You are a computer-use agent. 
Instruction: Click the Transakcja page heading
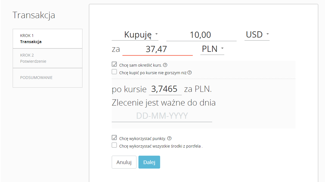point(34,15)
